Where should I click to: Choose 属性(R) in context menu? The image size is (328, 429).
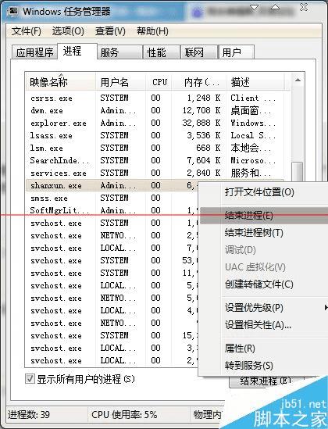coord(263,349)
